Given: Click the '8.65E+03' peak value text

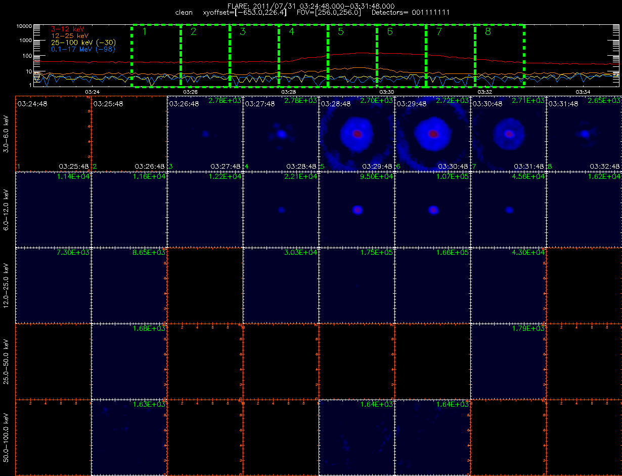Looking at the screenshot, I should tap(150, 253).
